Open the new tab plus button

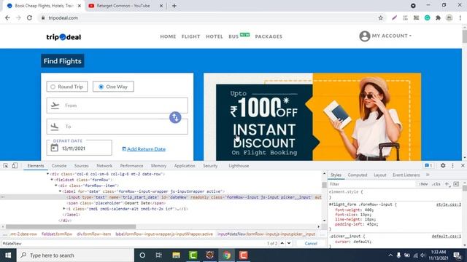174,6
